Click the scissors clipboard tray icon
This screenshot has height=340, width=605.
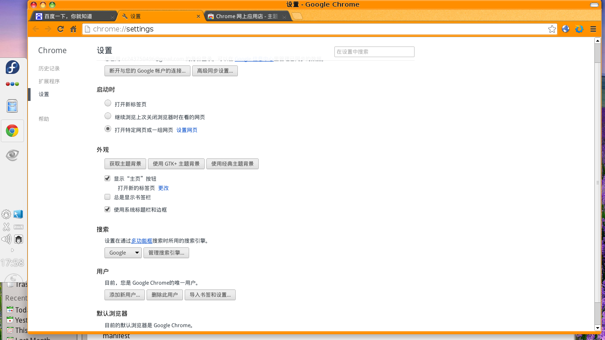point(6,227)
